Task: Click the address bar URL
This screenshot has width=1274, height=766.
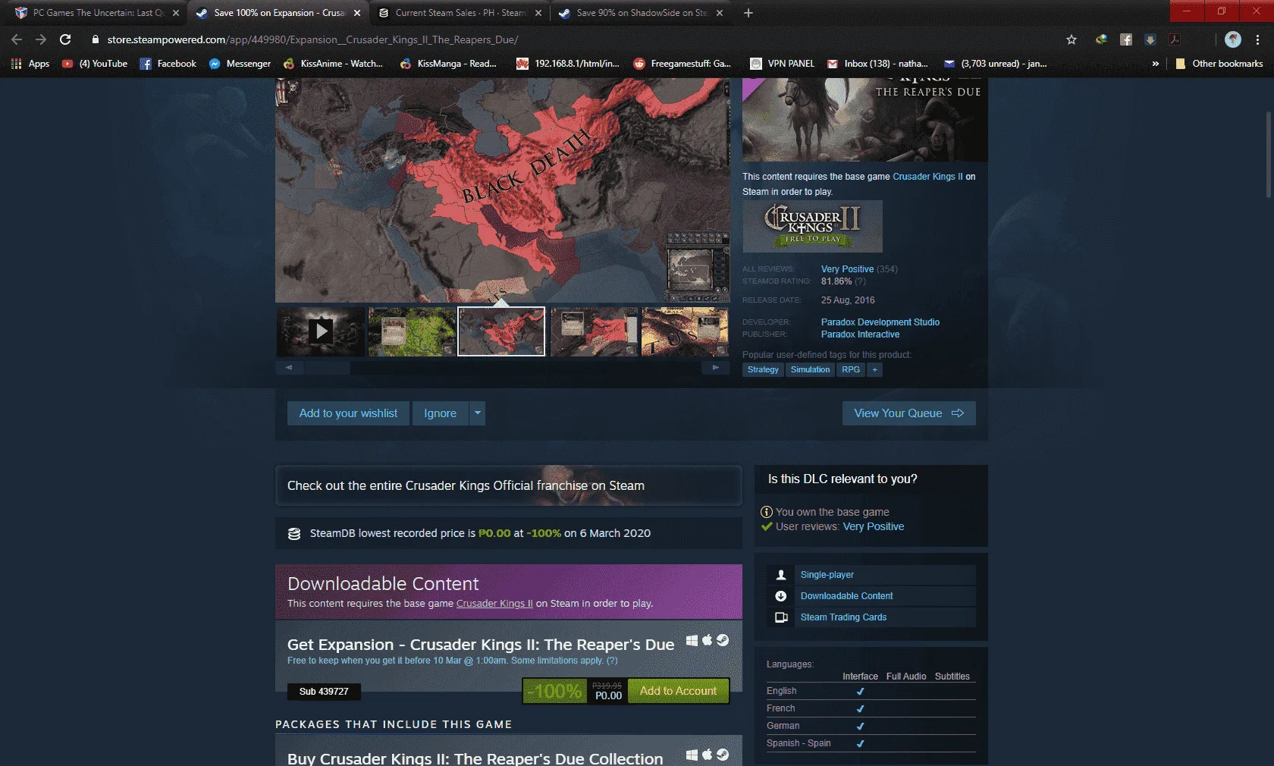Action: pos(312,39)
